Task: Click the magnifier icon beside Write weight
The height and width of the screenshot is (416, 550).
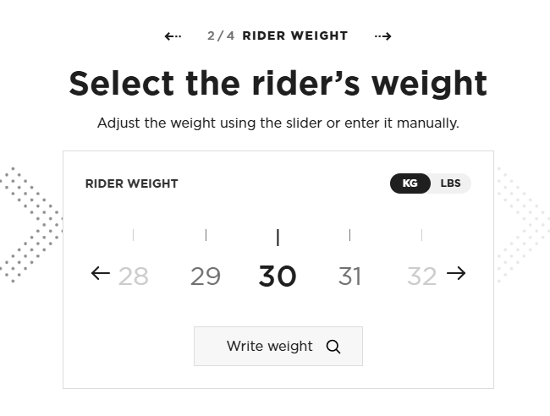Action: pyautogui.click(x=333, y=347)
